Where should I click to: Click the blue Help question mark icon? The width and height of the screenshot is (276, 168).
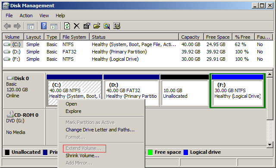tap(44, 26)
